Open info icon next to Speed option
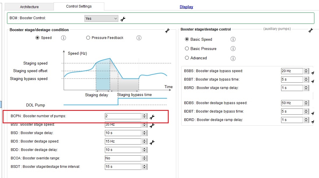 click(64, 38)
